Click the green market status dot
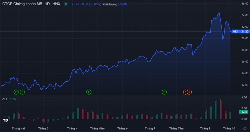Viewport: 250px width, 132px height. pos(66,4)
